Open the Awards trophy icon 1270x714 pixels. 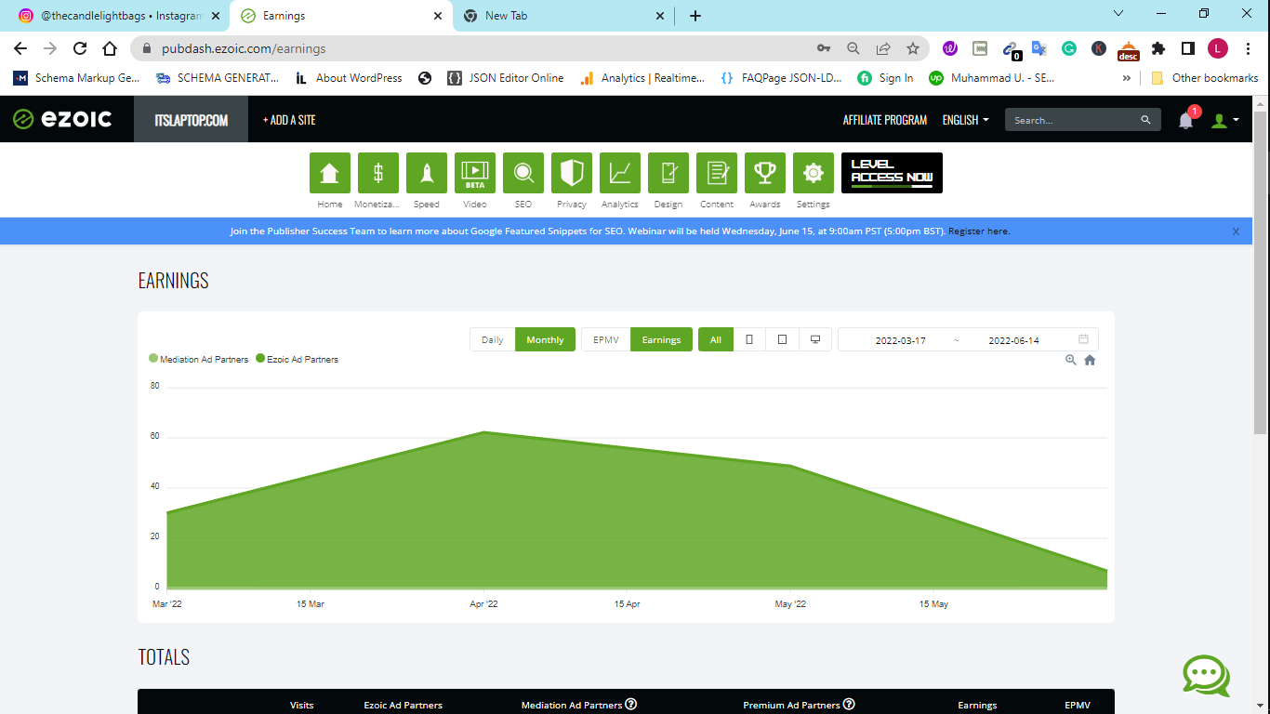764,173
